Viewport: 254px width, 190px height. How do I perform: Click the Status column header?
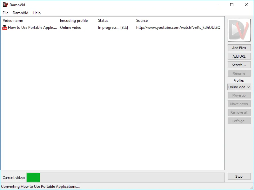pyautogui.click(x=115, y=21)
